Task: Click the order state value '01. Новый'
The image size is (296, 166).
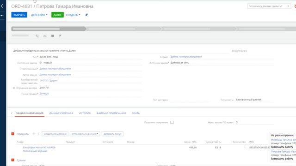Action: click(45, 63)
